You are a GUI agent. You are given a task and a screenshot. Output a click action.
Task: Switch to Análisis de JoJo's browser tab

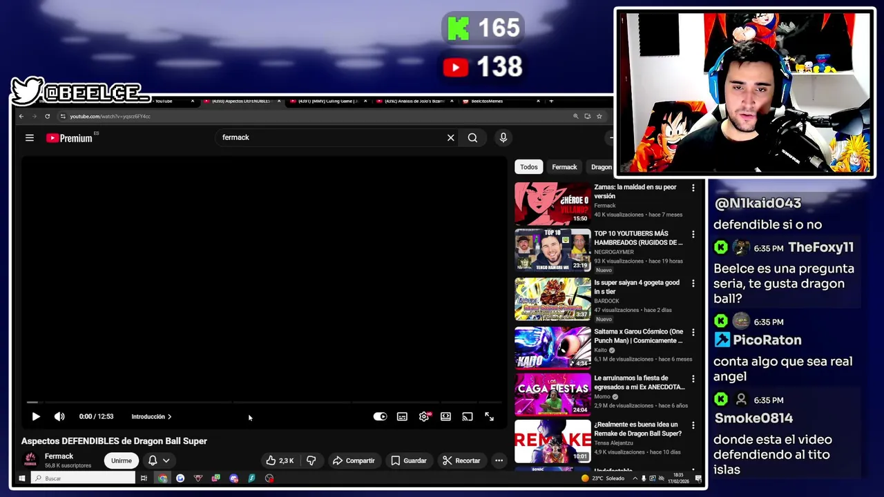tap(414, 101)
